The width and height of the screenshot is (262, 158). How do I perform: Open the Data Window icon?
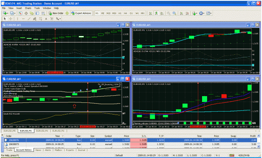26,13
